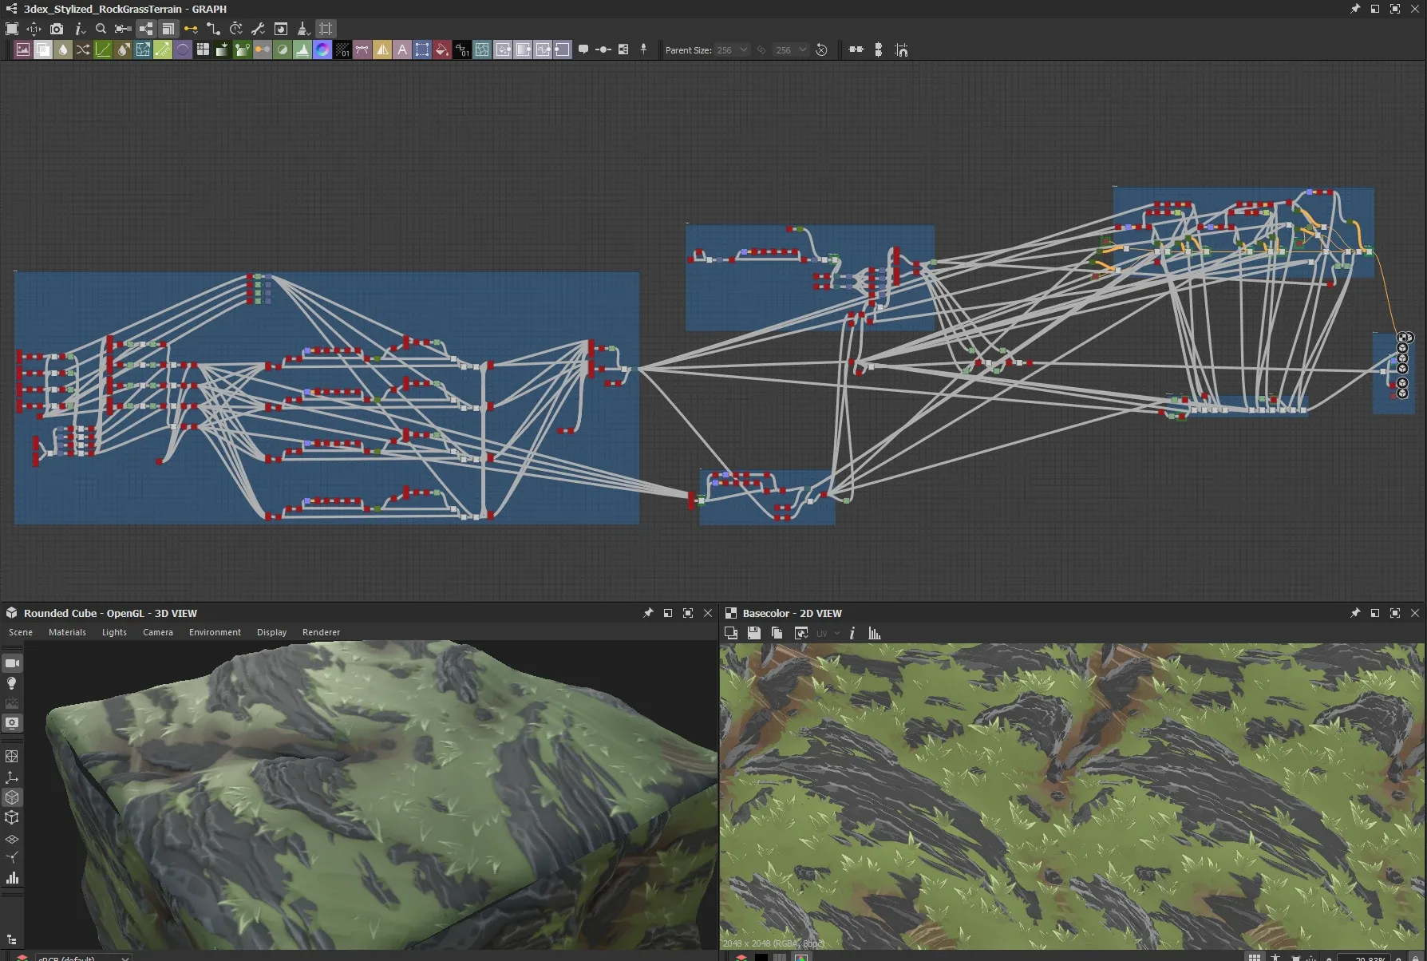Viewport: 1427px width, 961px height.
Task: Toggle the camera icon in 3D view sidebar
Action: click(x=12, y=663)
